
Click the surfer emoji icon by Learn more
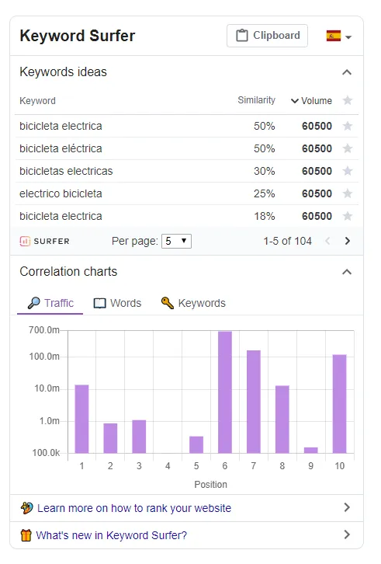coord(26,508)
